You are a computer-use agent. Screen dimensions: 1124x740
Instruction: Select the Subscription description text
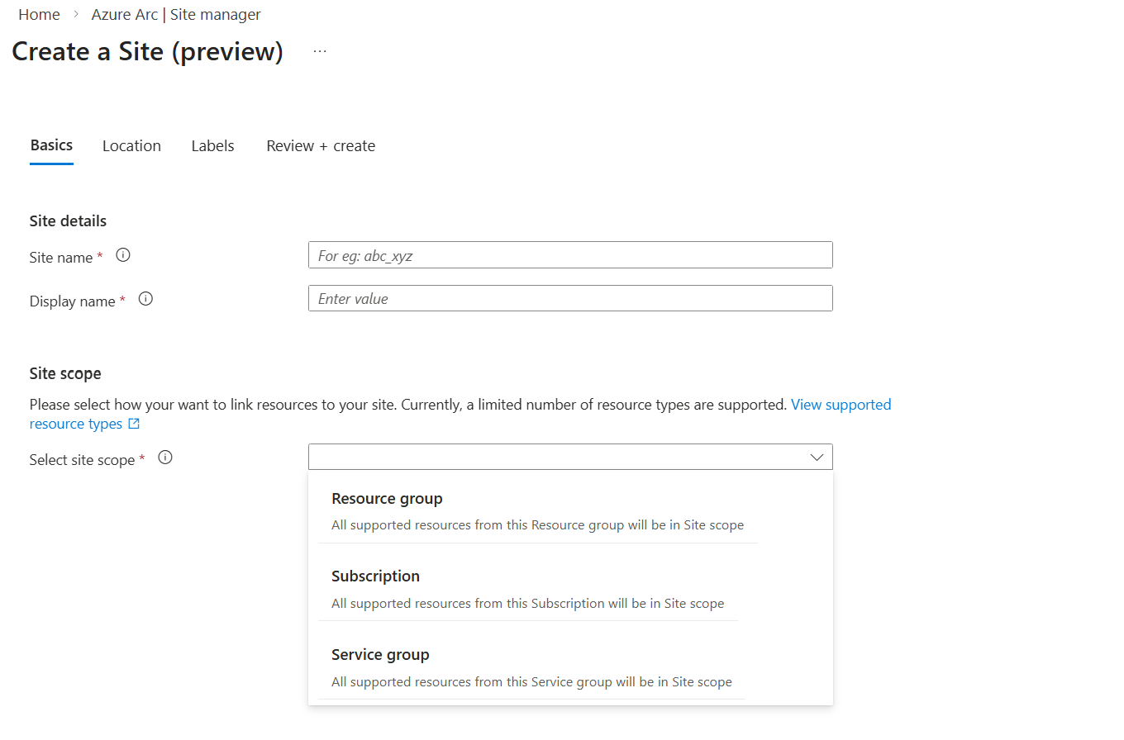(527, 604)
